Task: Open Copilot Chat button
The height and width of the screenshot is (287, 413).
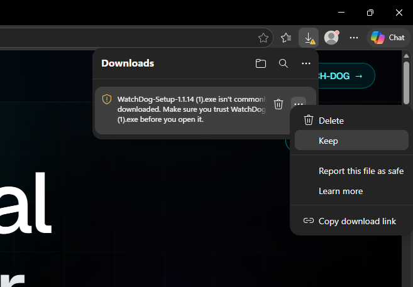Action: click(388, 38)
